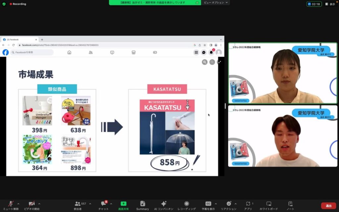Click the Recording indicator

(18, 4)
